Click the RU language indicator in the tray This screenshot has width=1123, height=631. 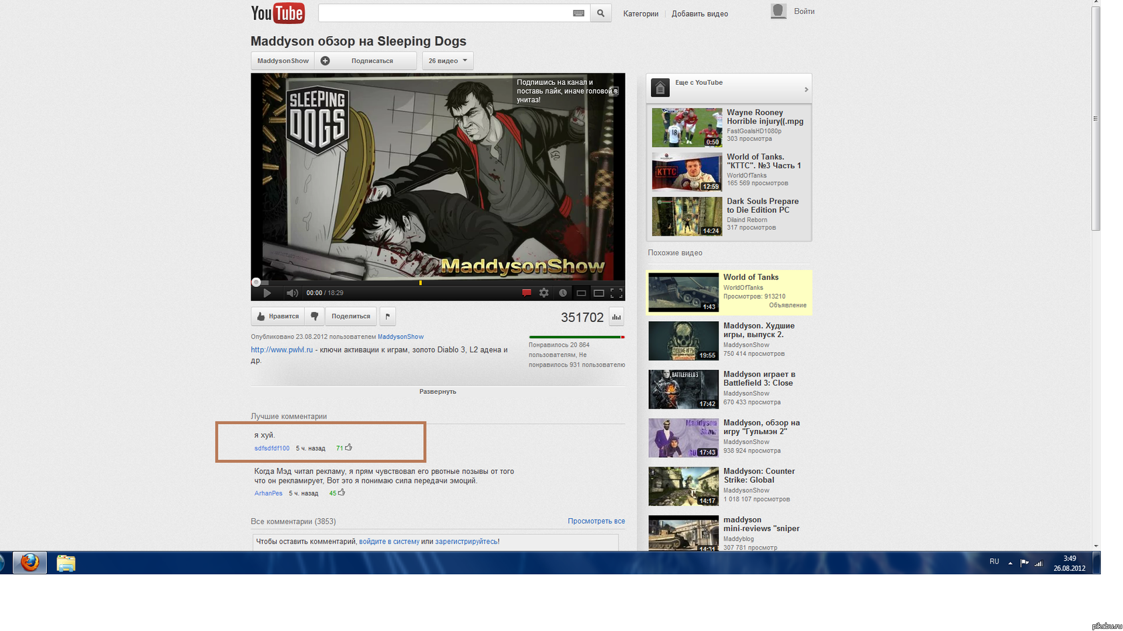pyautogui.click(x=994, y=562)
